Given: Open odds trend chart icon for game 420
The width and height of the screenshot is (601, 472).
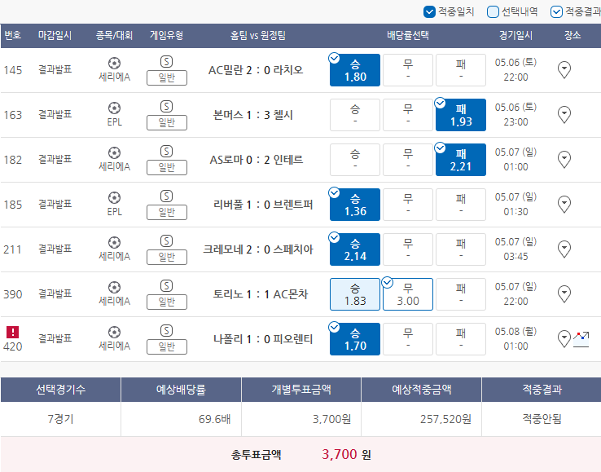Looking at the screenshot, I should point(581,340).
